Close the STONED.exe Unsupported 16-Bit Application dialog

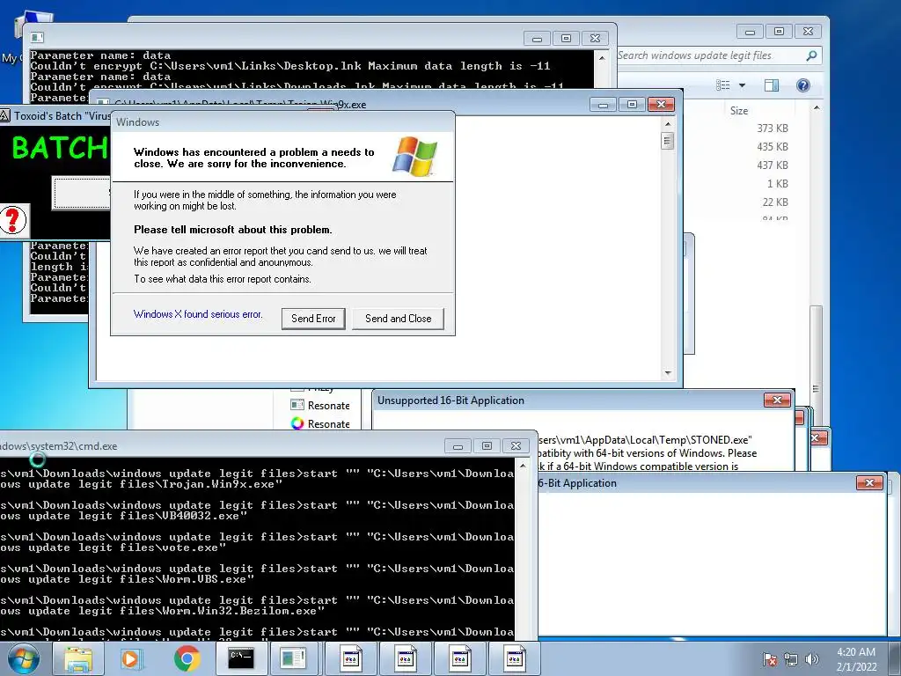[x=777, y=400]
